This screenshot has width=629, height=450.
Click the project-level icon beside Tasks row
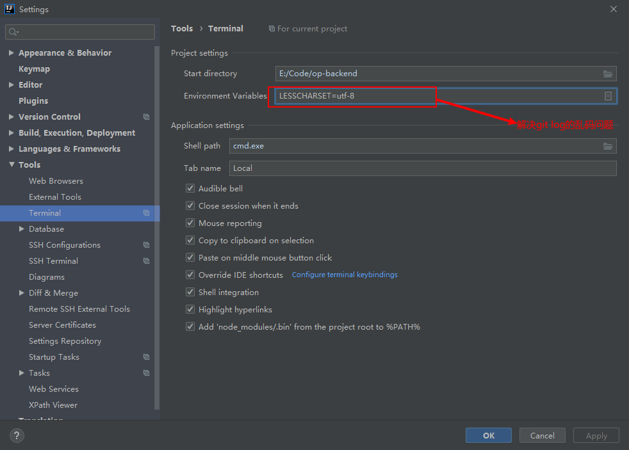point(147,373)
